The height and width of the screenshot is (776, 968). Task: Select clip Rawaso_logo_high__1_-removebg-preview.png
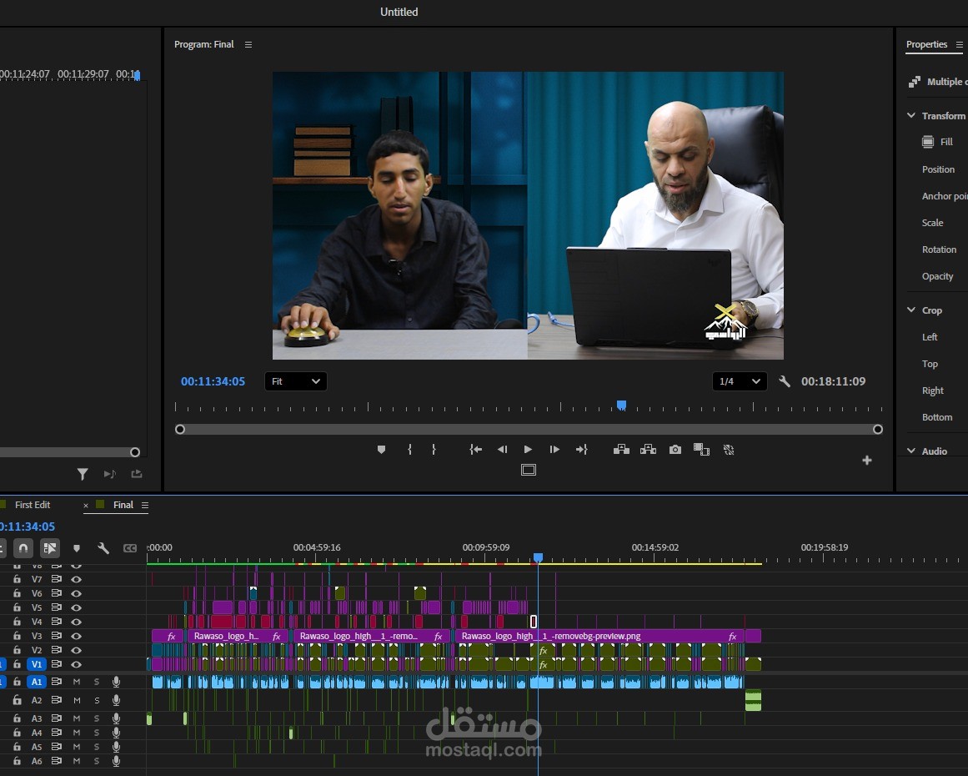[600, 636]
